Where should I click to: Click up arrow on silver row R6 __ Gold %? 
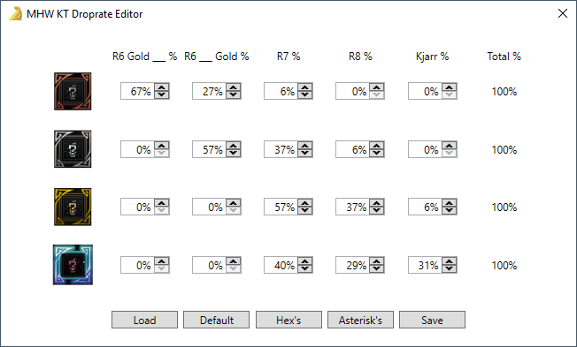(234, 146)
